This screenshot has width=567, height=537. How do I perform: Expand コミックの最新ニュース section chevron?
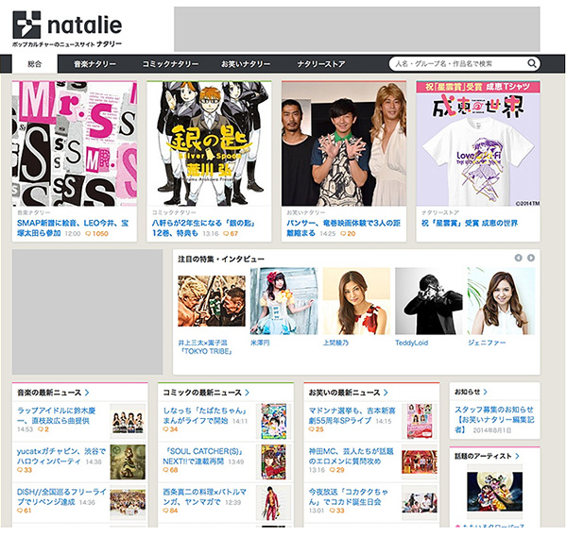pos(247,393)
